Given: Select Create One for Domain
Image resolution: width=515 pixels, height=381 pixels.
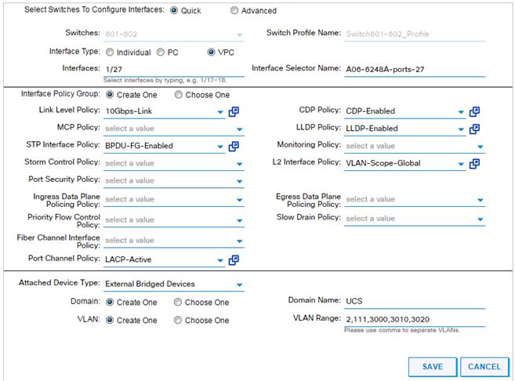Looking at the screenshot, I should pos(110,302).
